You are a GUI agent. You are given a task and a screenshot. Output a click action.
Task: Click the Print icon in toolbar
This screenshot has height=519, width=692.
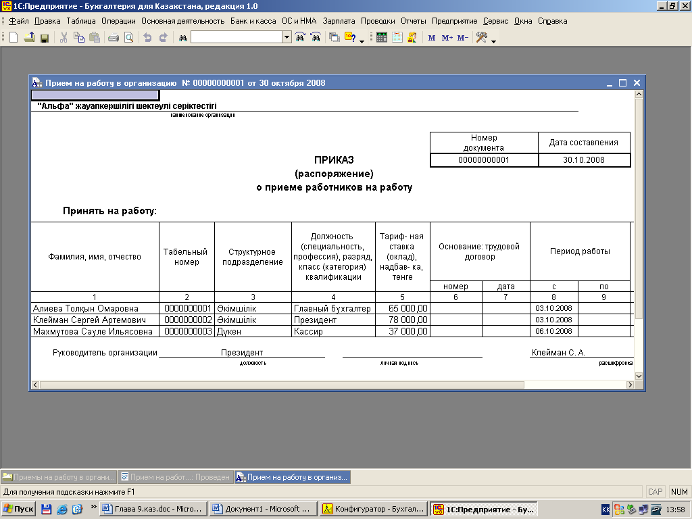(114, 38)
